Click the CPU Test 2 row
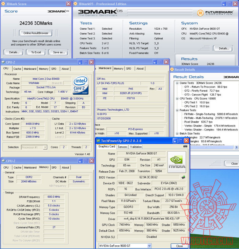 click(197, 106)
